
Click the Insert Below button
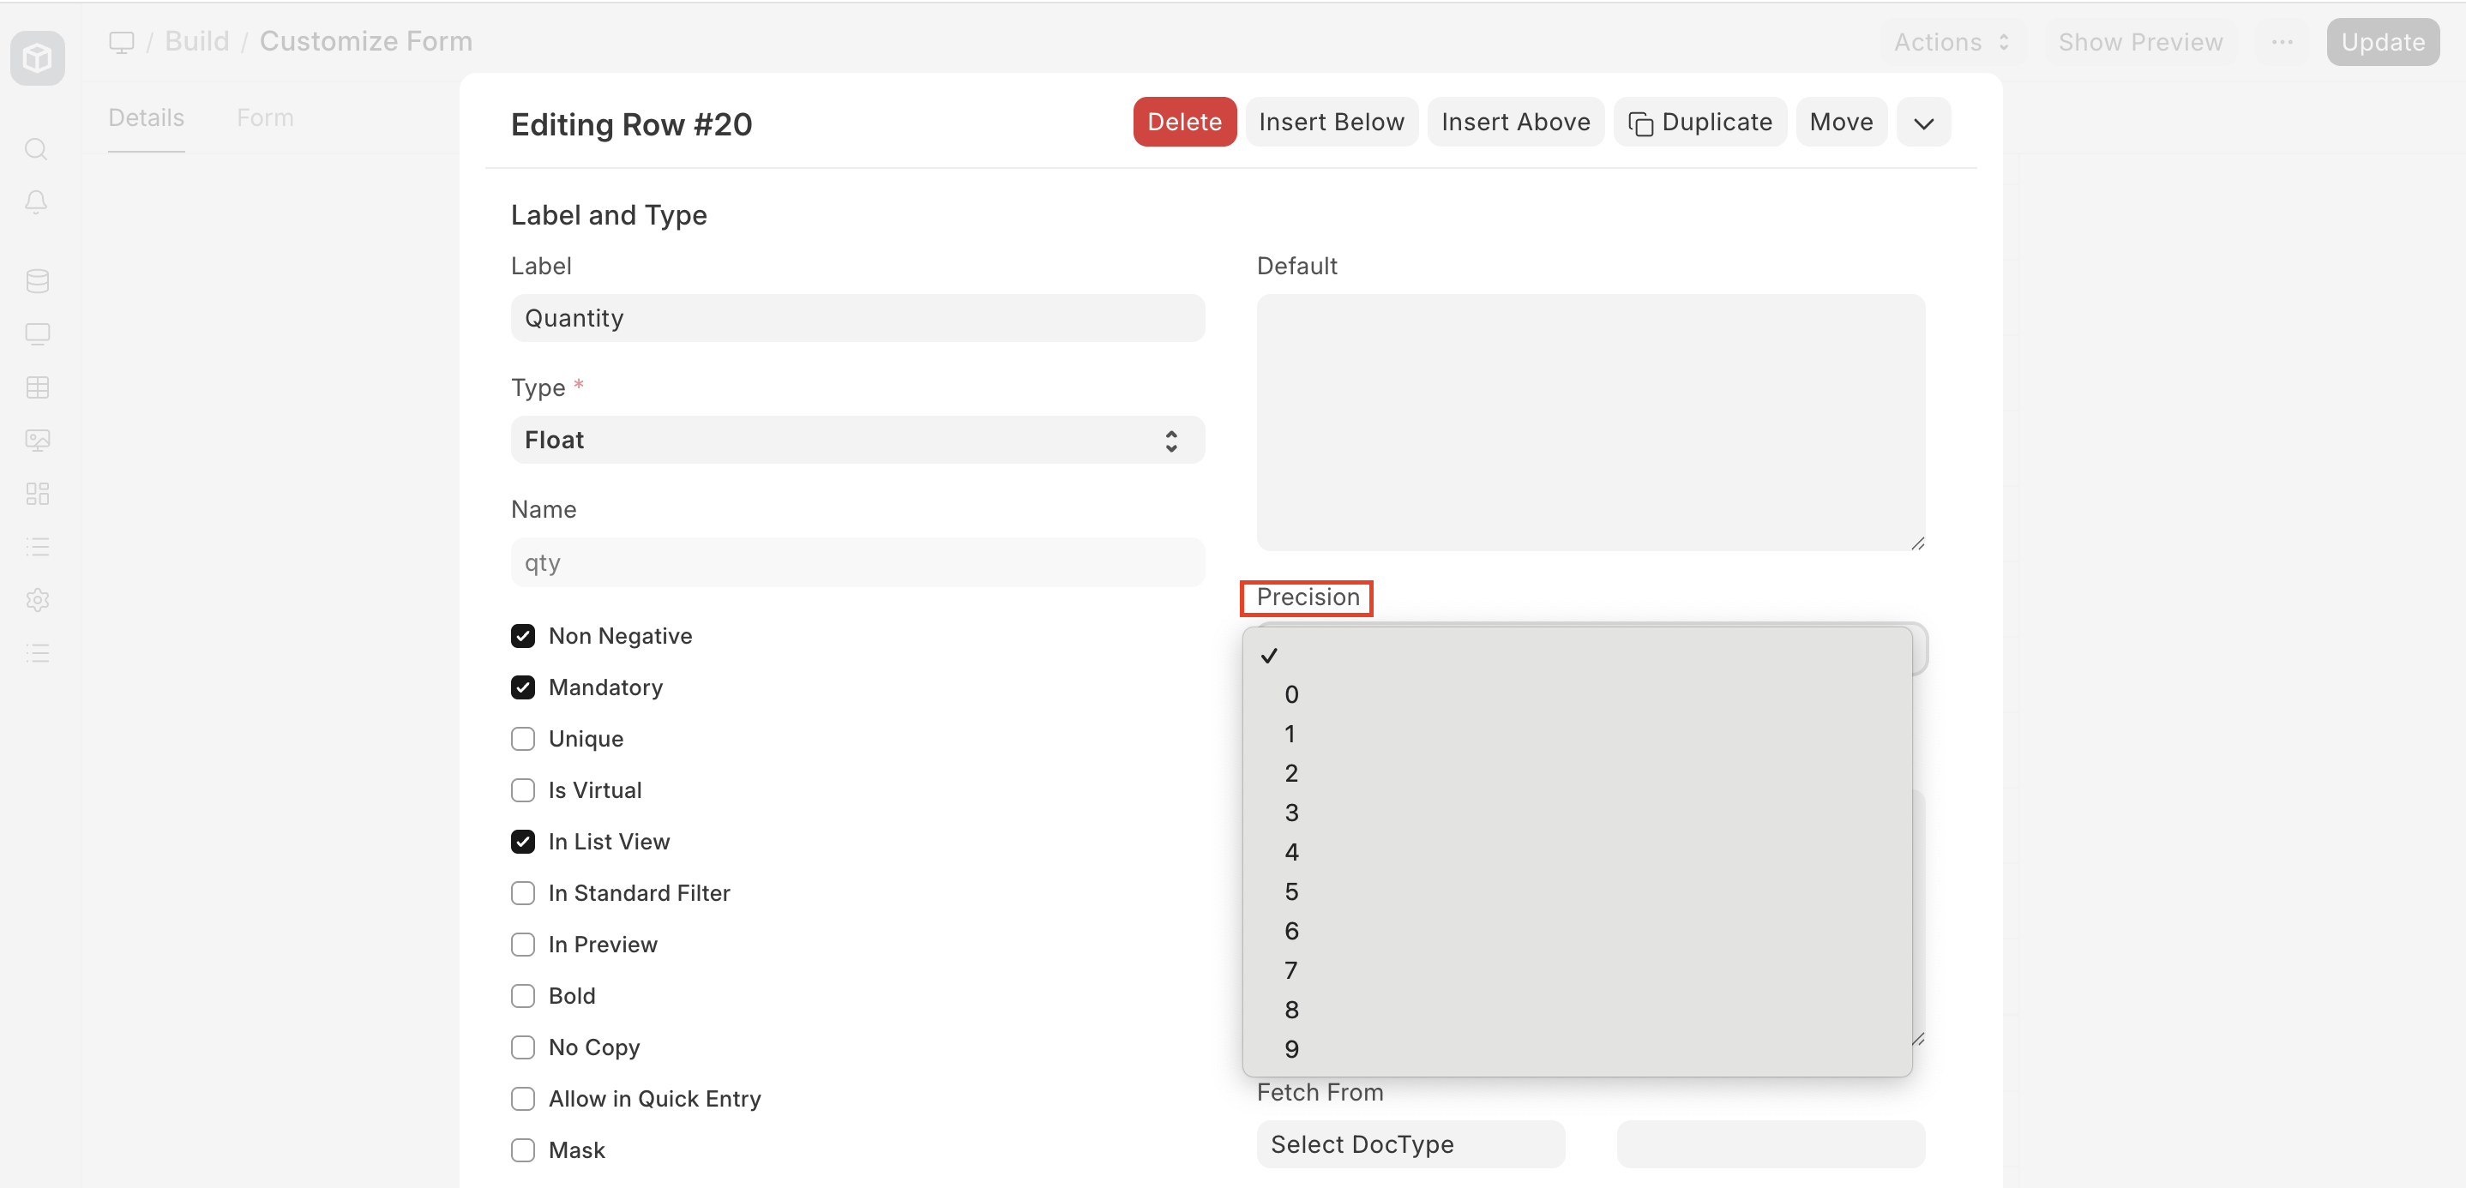click(1331, 123)
